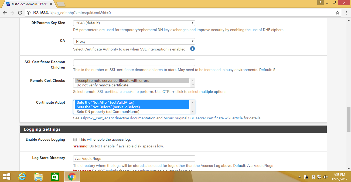
Task: Go back with browser back arrow
Action: coord(5,13)
